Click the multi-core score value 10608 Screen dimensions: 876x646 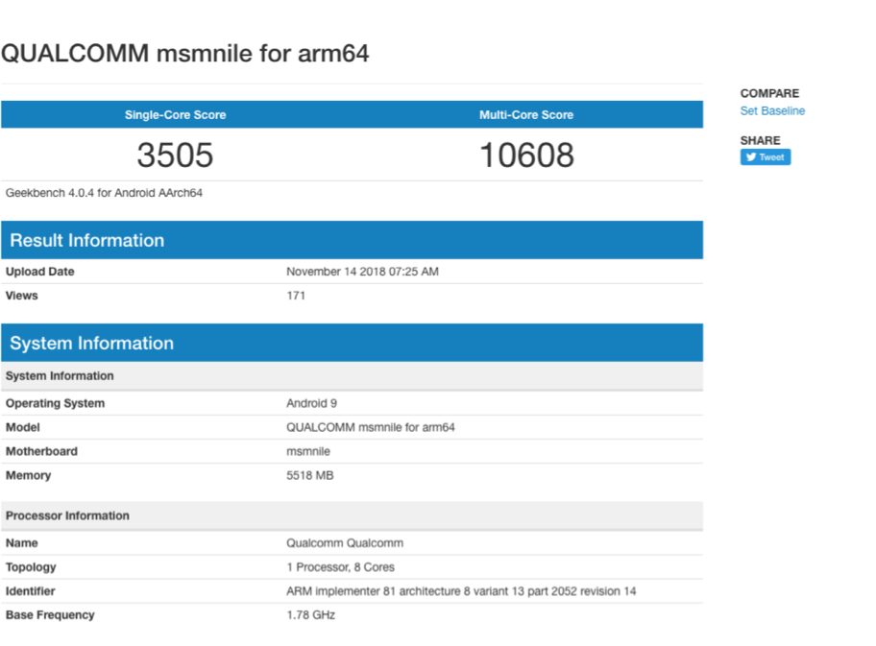click(x=525, y=155)
